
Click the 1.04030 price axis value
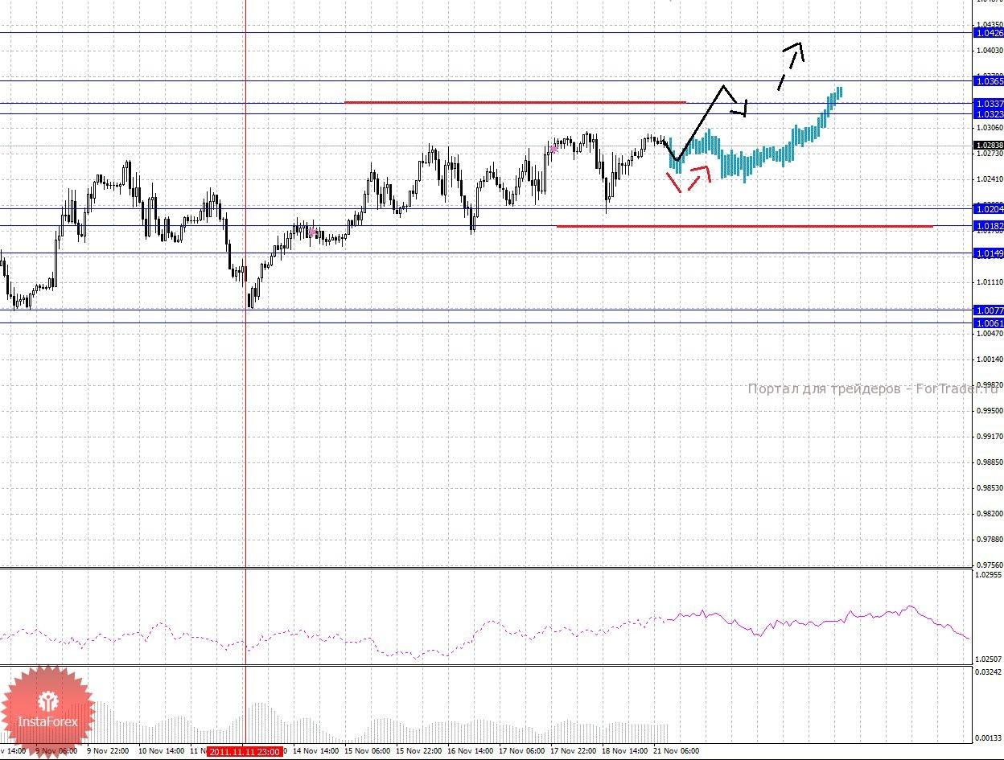point(989,51)
